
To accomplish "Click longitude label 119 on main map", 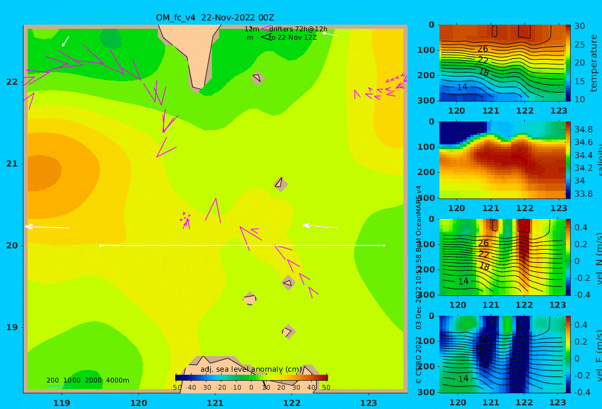I will coord(62,403).
